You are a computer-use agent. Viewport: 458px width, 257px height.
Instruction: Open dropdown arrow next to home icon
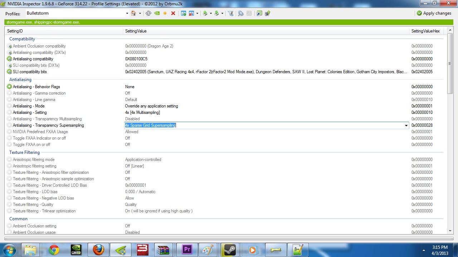click(140, 13)
